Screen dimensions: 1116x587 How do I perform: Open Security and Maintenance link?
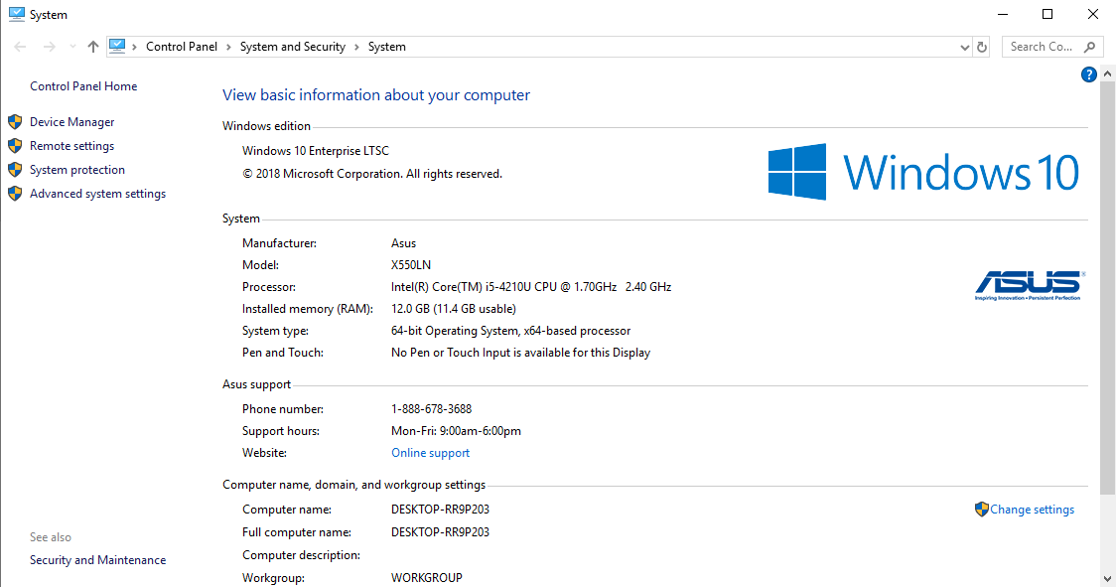click(x=97, y=560)
